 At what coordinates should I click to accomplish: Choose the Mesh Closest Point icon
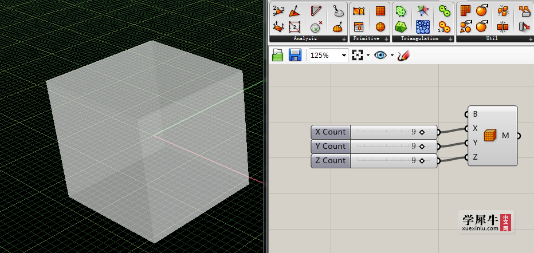[338, 11]
